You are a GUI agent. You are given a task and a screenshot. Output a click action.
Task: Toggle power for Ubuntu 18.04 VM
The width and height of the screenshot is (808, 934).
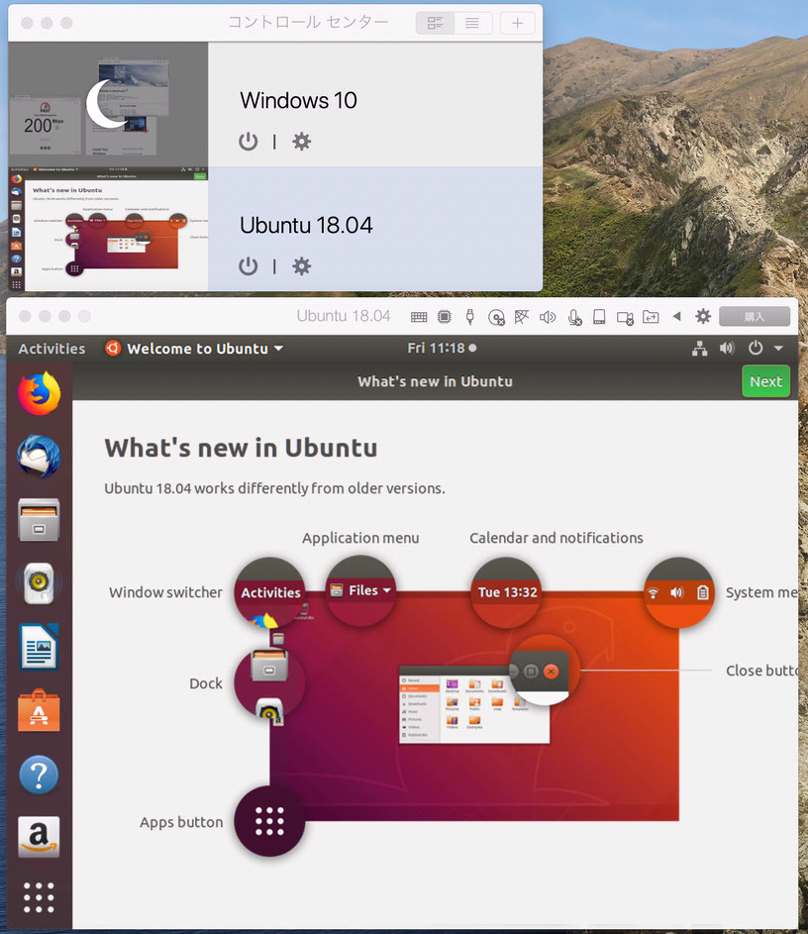tap(249, 266)
